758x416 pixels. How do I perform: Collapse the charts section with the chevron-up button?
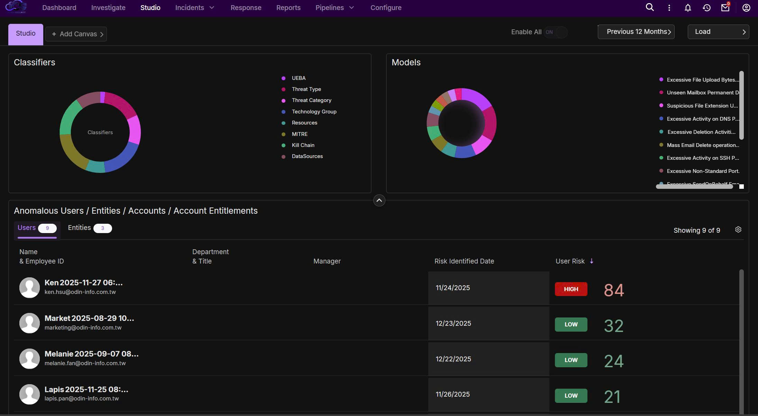click(379, 201)
